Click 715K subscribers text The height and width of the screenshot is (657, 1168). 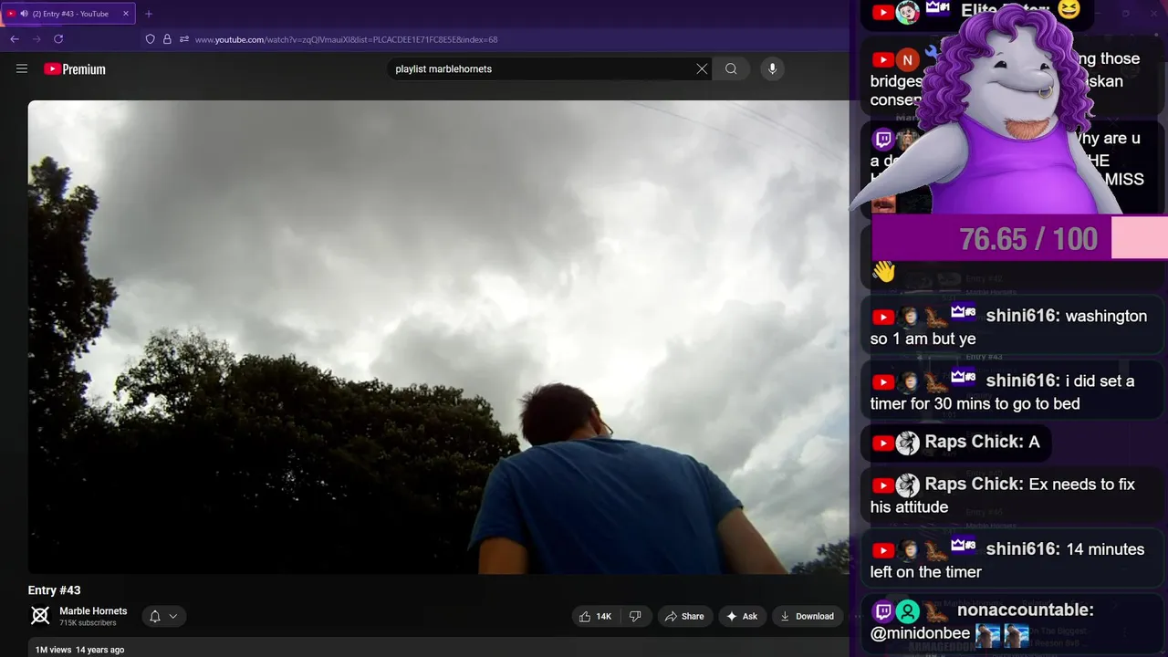[88, 623]
